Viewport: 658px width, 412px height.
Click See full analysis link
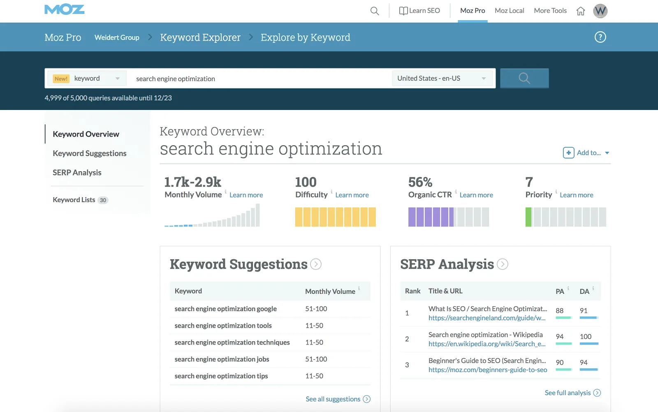tap(568, 393)
